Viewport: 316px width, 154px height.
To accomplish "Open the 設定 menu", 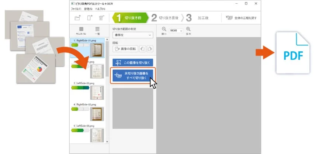I will [x=88, y=9].
